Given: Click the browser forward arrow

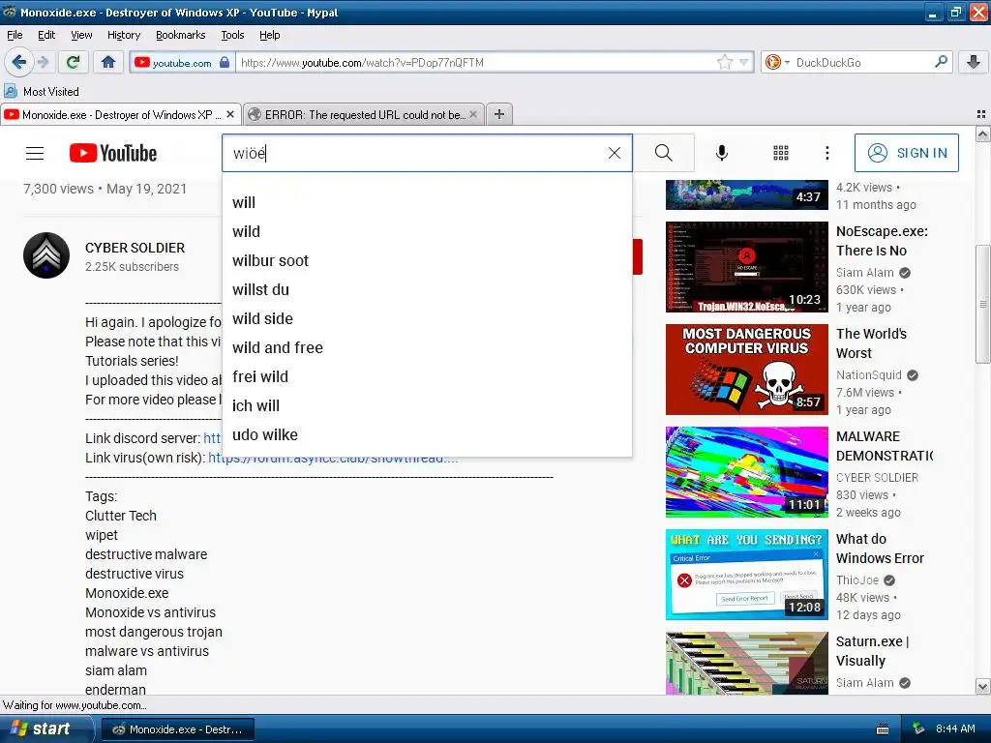Looking at the screenshot, I should pyautogui.click(x=43, y=62).
